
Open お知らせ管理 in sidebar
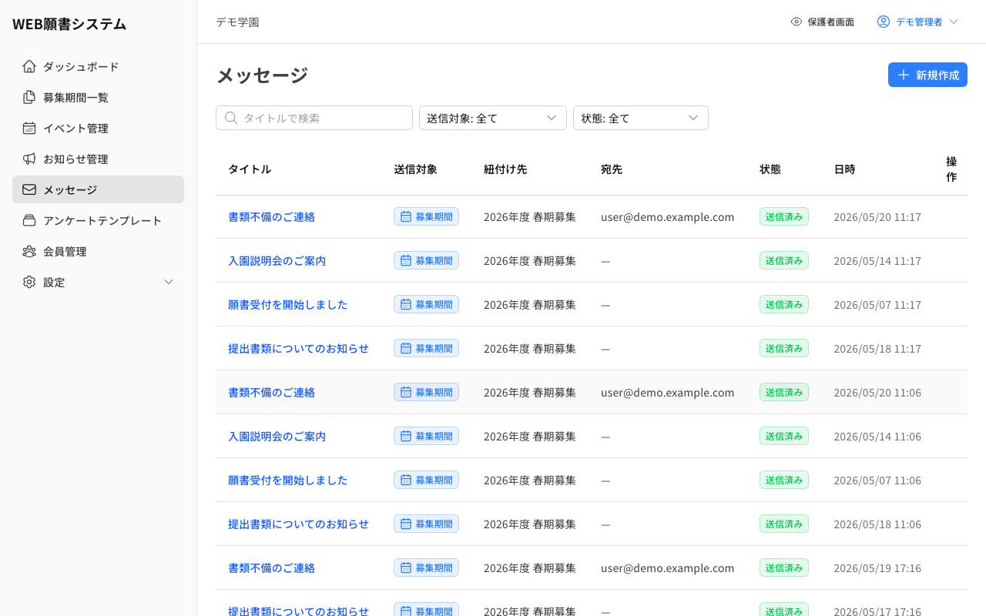tap(98, 159)
